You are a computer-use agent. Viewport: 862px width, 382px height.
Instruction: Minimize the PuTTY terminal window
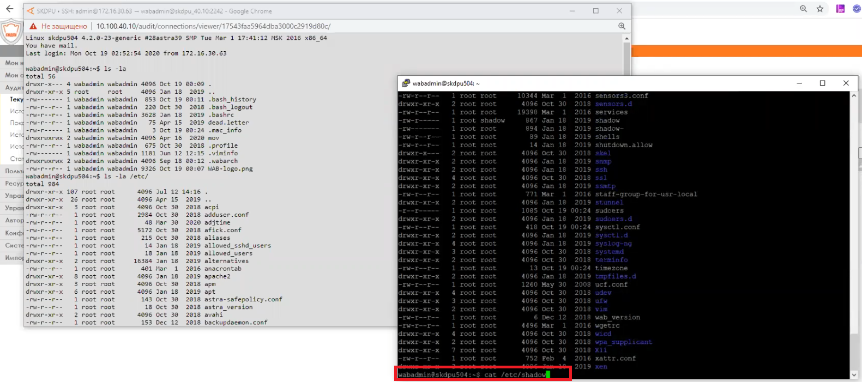coord(799,83)
